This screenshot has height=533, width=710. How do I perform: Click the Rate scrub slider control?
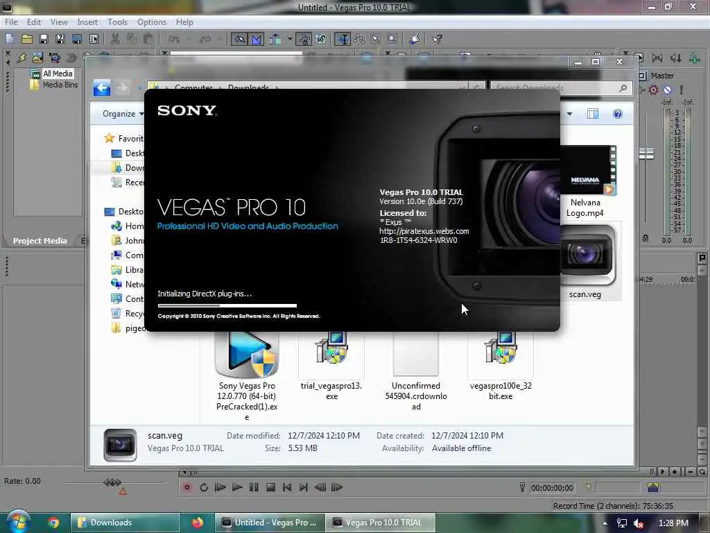pos(112,482)
